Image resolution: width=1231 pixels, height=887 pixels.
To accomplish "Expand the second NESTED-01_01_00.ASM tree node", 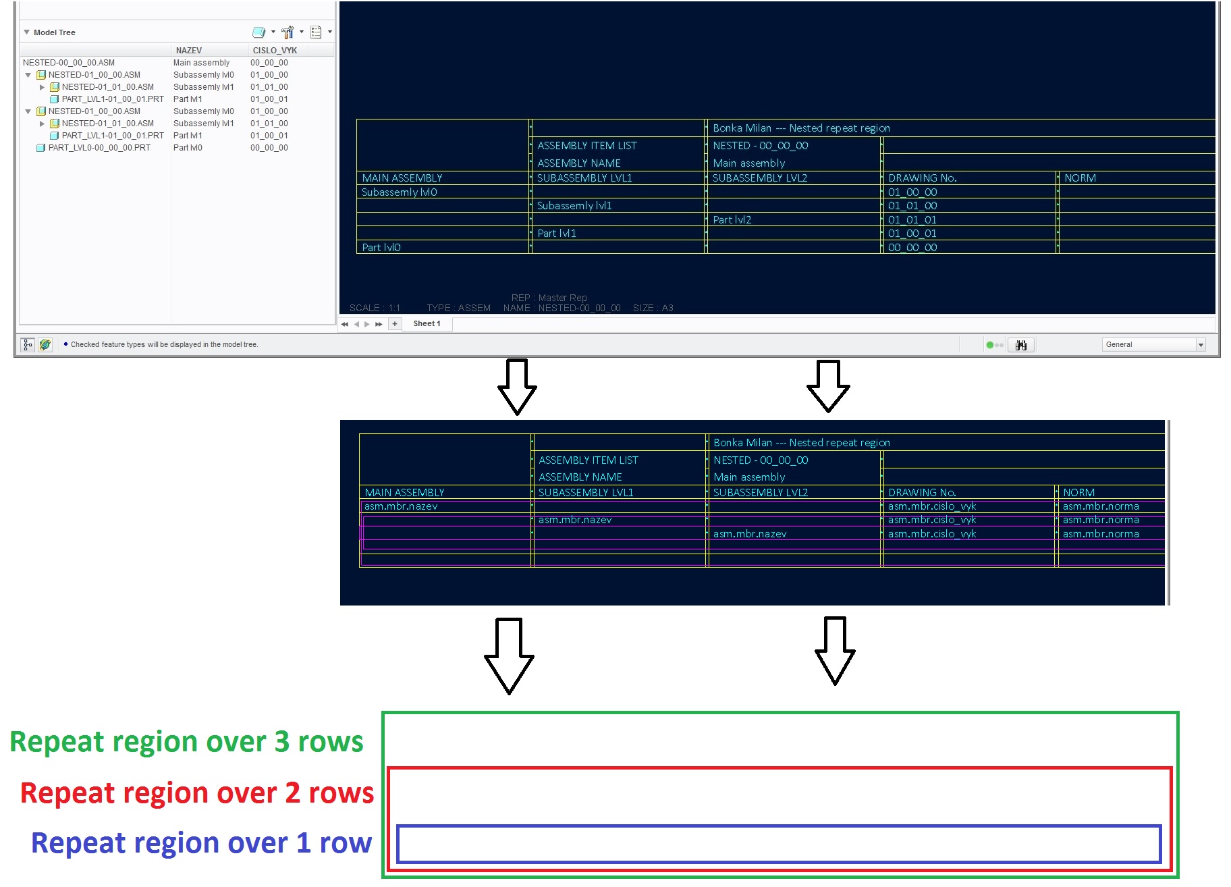I will click(x=42, y=124).
